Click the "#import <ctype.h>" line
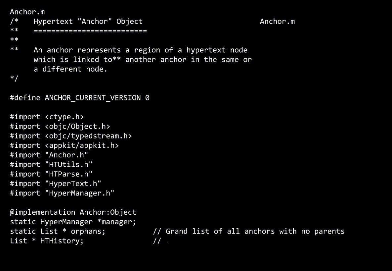The height and width of the screenshot is (271, 392). pyautogui.click(x=47, y=117)
